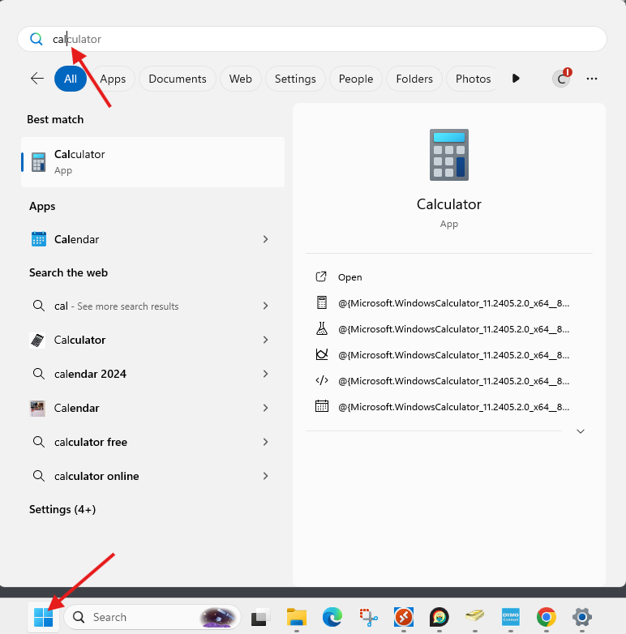Screen dimensions: 626x634
Task: Select the 'calculator free' web suggestion
Action: (142, 442)
